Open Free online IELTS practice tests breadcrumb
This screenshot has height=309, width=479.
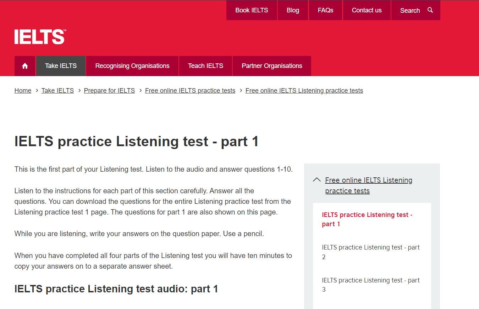[x=190, y=91]
